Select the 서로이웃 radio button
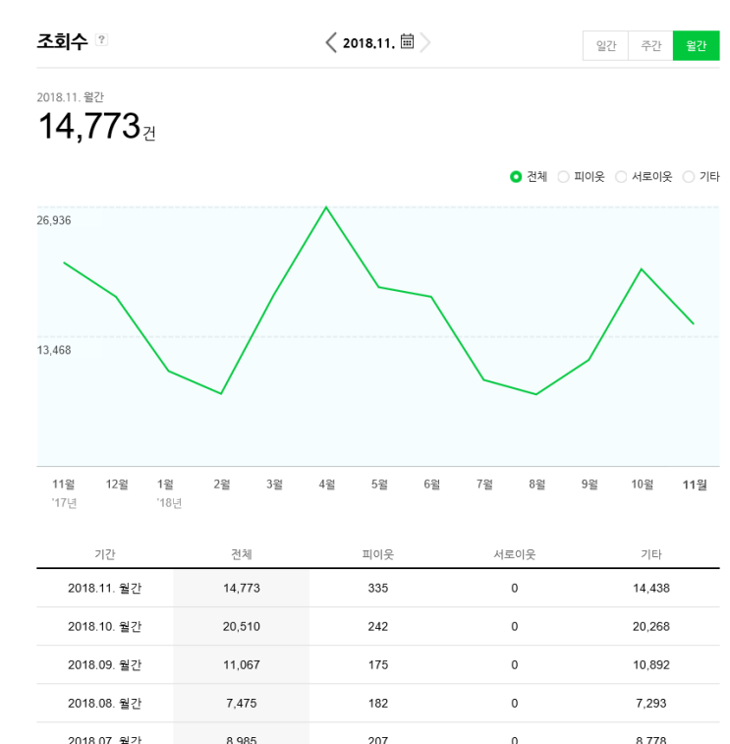Viewport: 730px width, 744px height. coord(621,177)
